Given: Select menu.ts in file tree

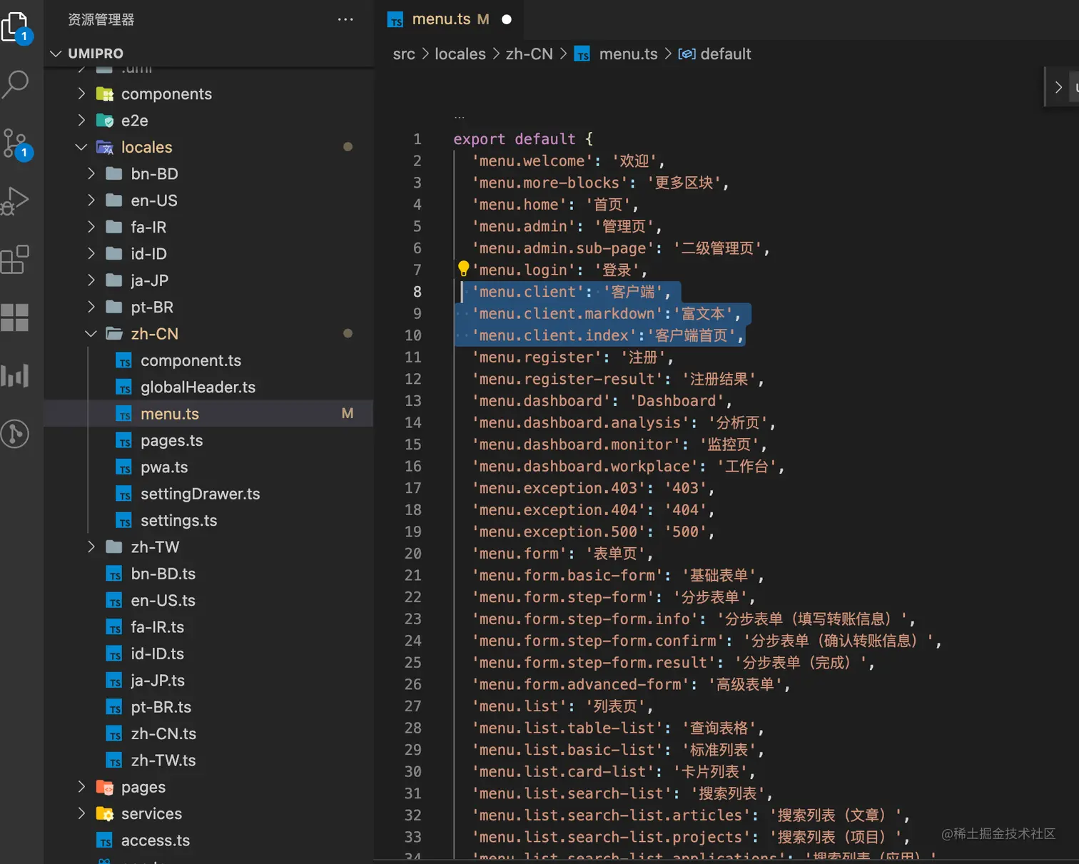Looking at the screenshot, I should point(208,414).
